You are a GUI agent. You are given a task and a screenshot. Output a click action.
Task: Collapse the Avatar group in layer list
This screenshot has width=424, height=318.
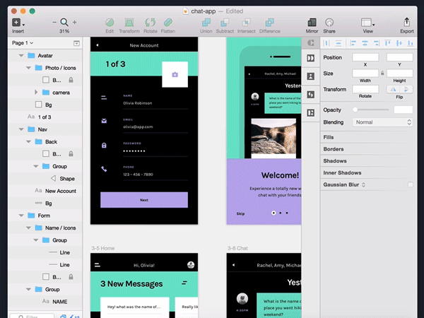click(x=20, y=56)
